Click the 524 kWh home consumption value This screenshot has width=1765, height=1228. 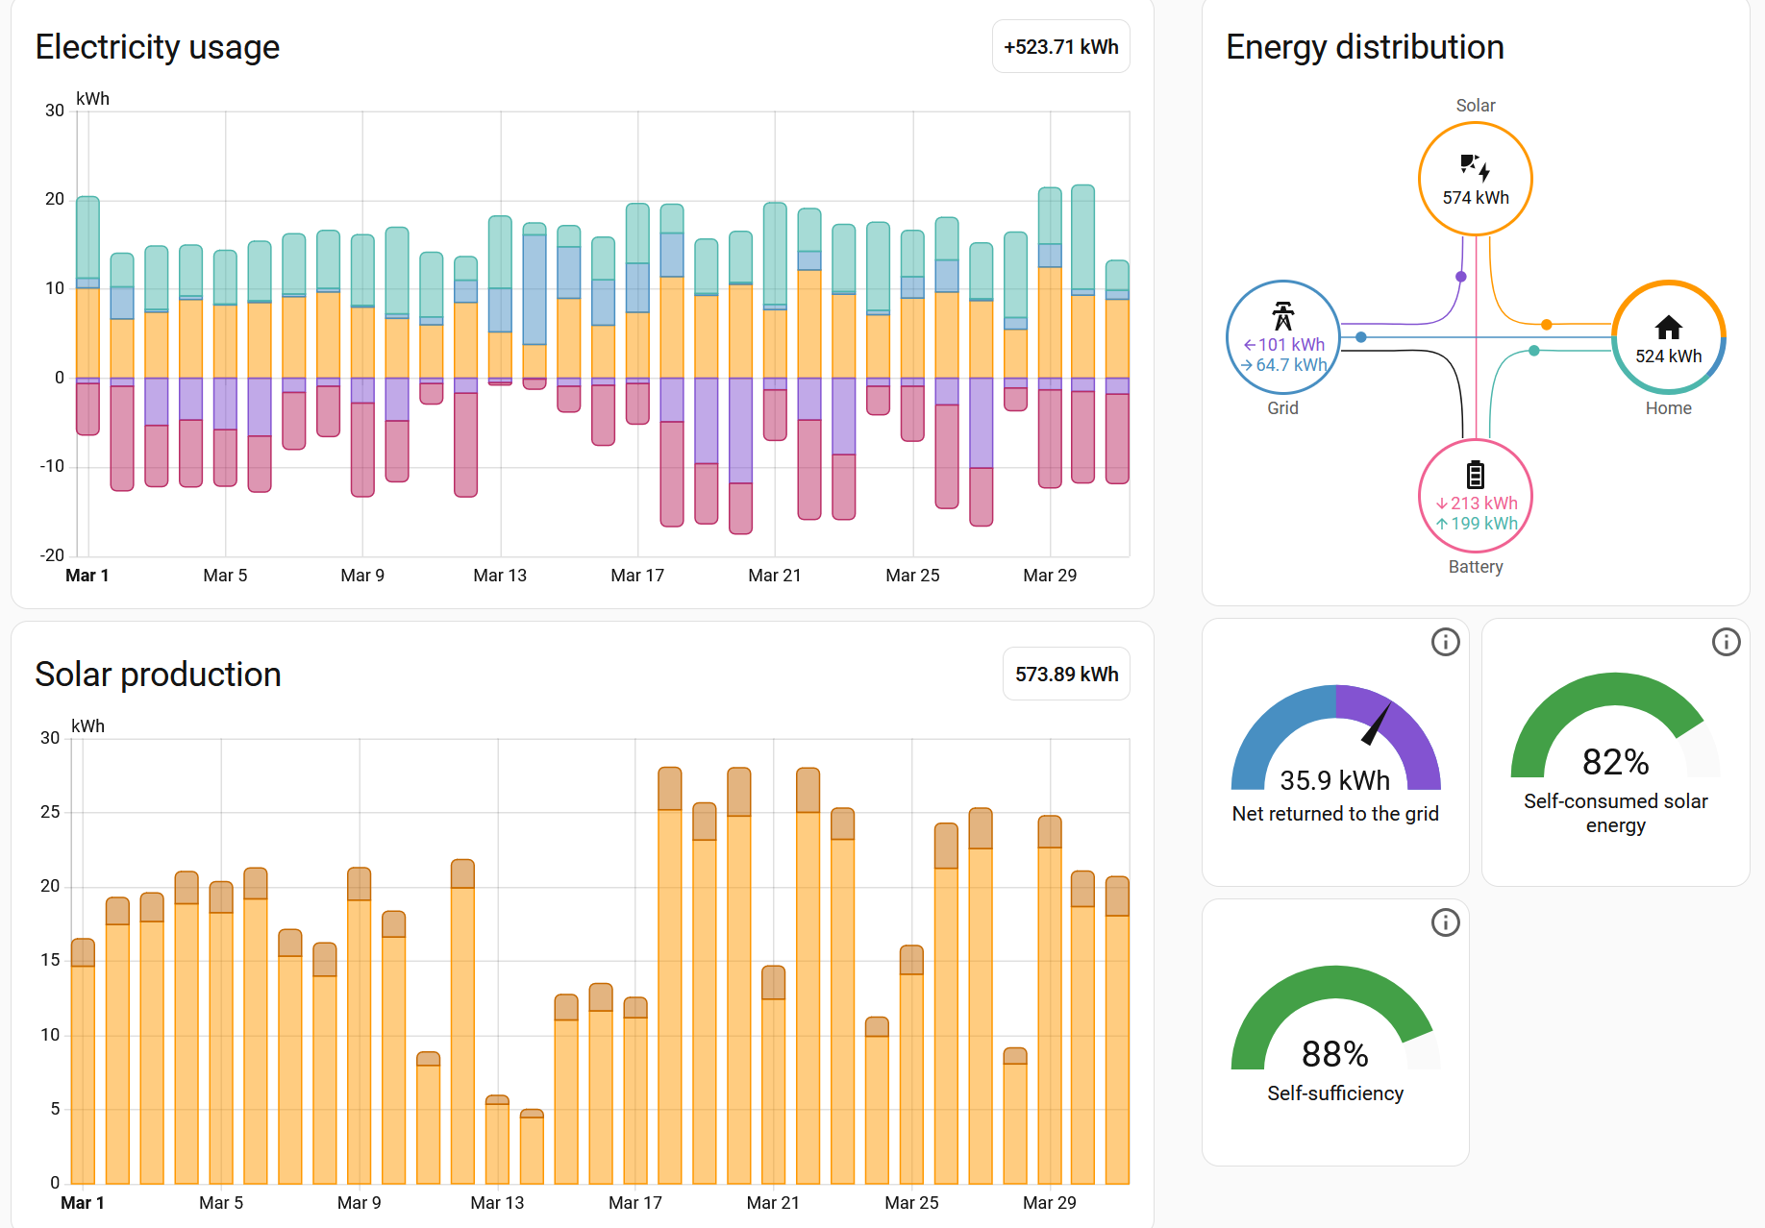[x=1668, y=356]
